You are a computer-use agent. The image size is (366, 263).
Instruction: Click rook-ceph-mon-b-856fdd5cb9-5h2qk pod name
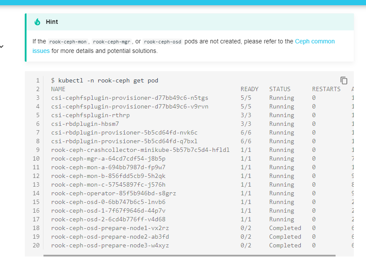[x=108, y=176]
